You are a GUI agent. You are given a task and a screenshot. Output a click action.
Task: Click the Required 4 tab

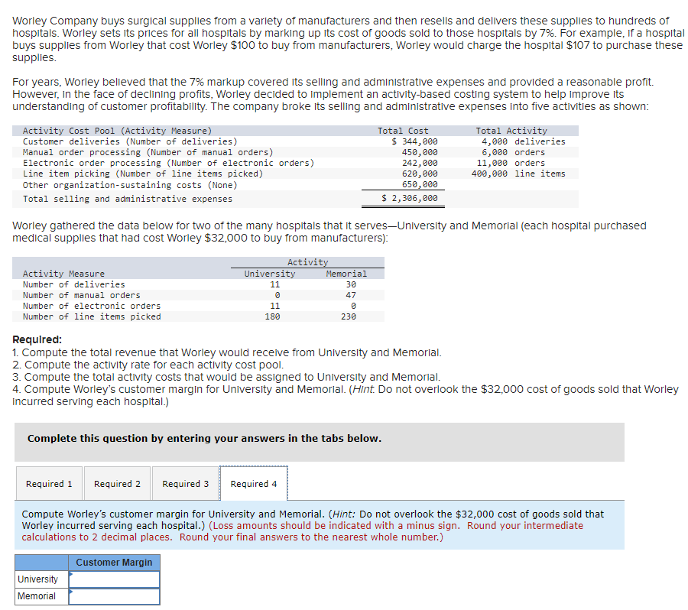254,484
